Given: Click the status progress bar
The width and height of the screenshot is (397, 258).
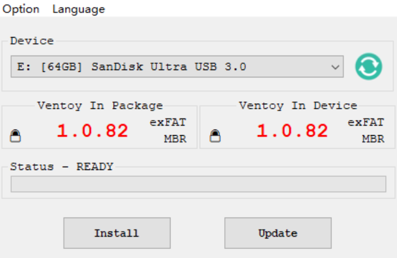Looking at the screenshot, I should 198,184.
